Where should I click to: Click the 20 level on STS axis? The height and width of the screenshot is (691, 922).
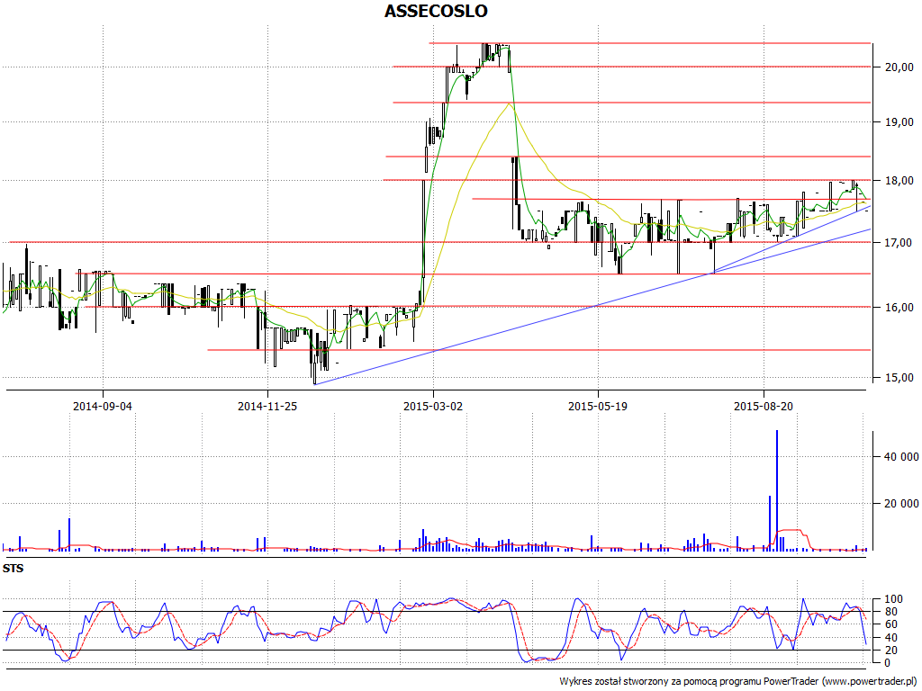891,650
